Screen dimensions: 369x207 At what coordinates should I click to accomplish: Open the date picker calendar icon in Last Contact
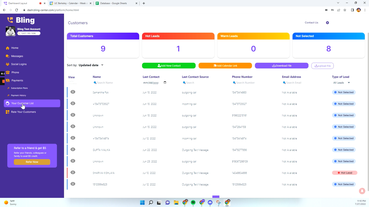click(165, 82)
